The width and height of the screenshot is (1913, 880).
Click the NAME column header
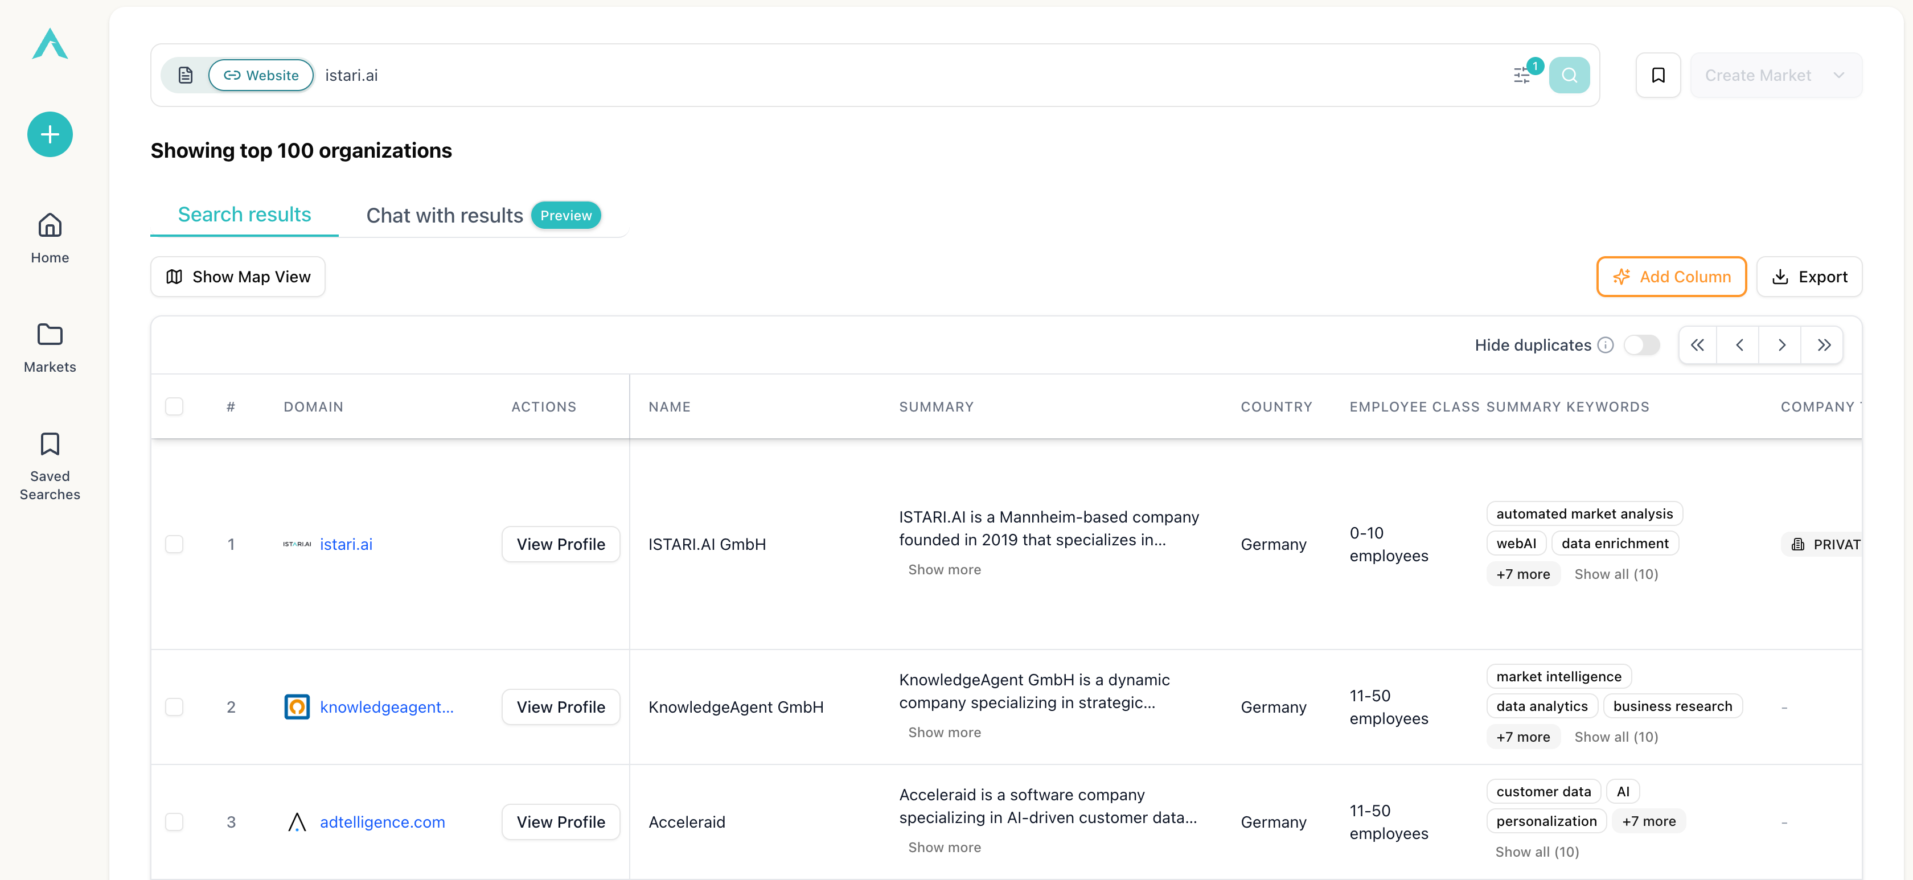(669, 407)
